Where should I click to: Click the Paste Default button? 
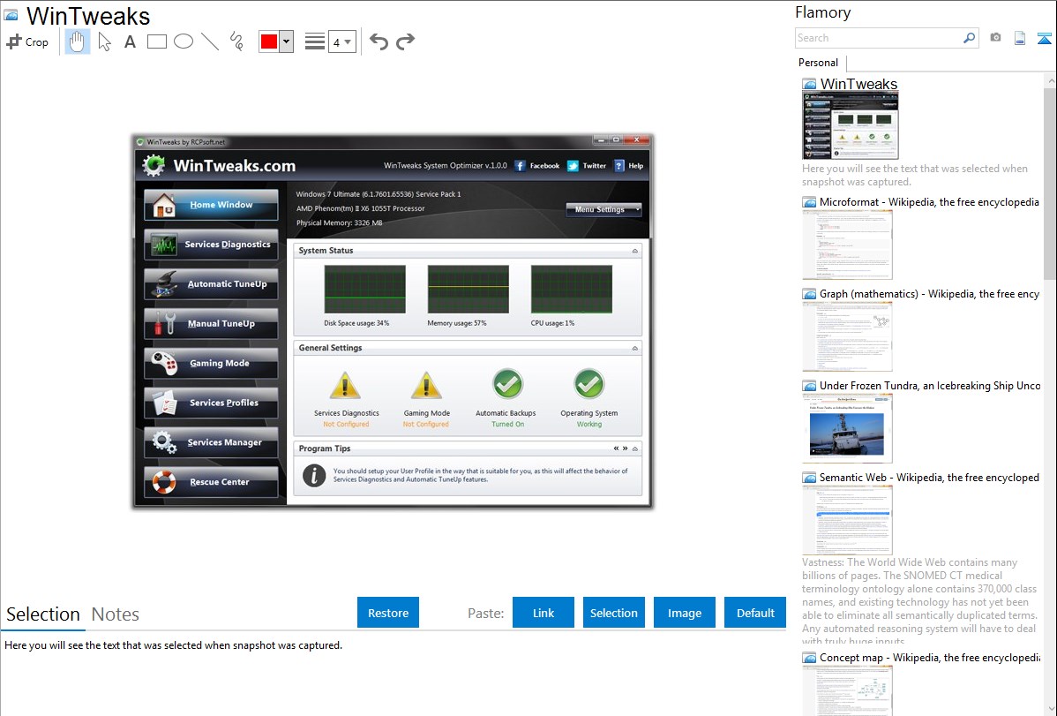(x=755, y=613)
